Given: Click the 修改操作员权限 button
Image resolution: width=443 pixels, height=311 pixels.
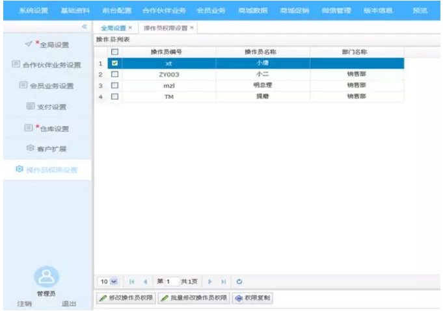Looking at the screenshot, I should point(126,298).
